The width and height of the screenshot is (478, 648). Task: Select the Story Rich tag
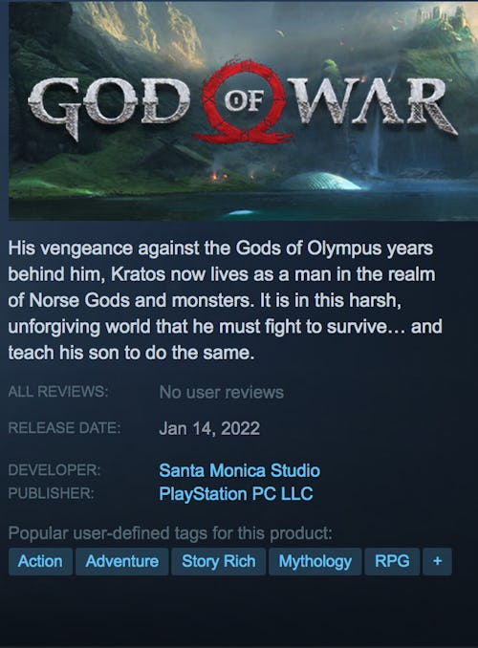[x=218, y=561]
